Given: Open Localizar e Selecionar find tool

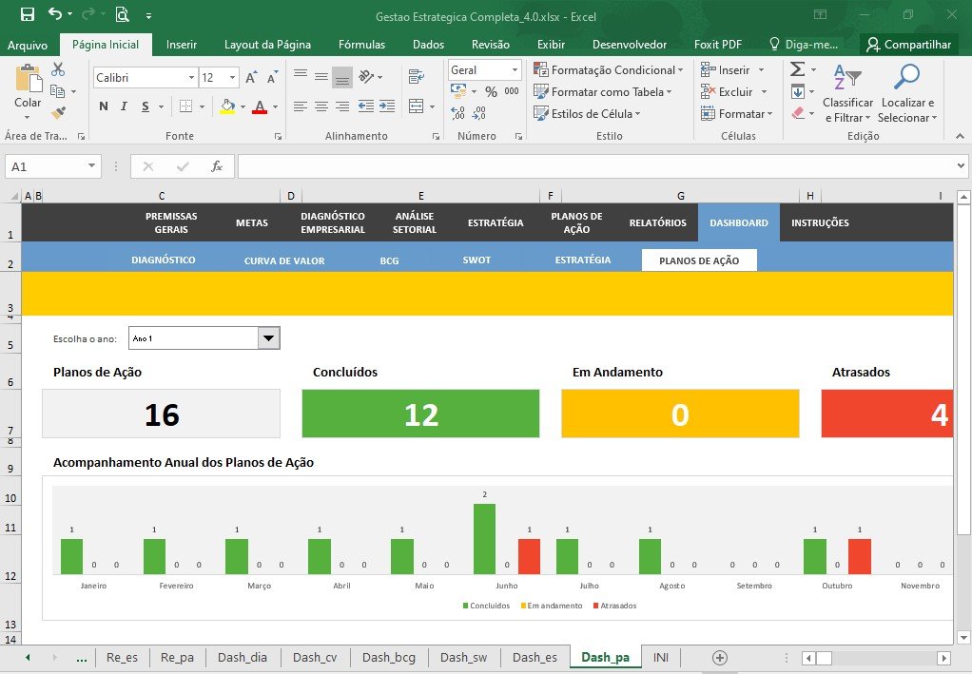Looking at the screenshot, I should tap(907, 93).
